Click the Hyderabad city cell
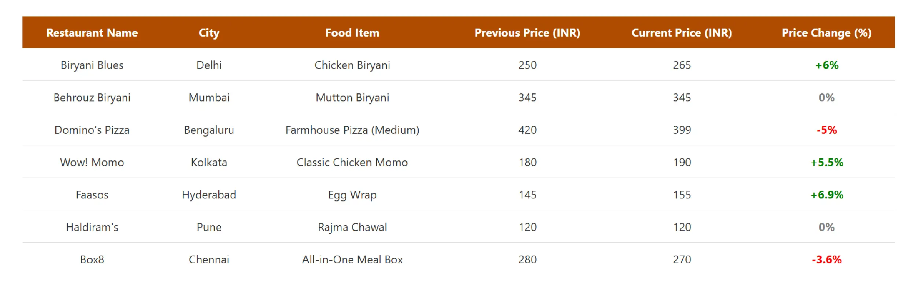The width and height of the screenshot is (918, 290). tap(209, 195)
